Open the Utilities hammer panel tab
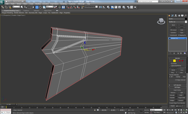 pos(185,16)
